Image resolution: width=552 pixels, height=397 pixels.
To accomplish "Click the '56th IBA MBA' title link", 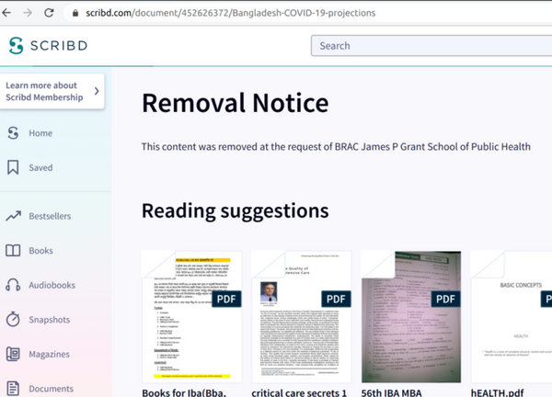I will 392,392.
